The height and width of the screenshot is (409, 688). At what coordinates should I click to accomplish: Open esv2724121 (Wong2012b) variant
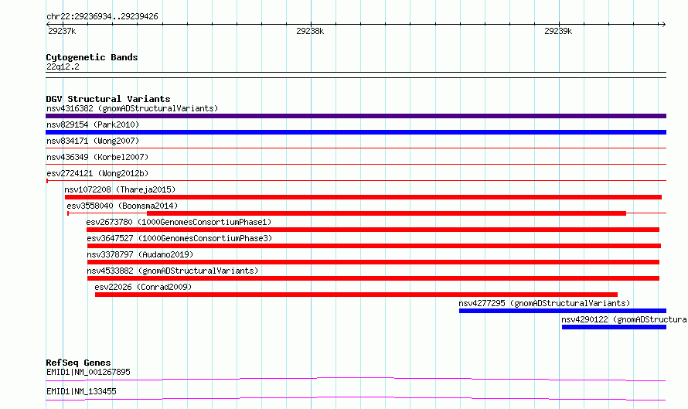[97, 173]
